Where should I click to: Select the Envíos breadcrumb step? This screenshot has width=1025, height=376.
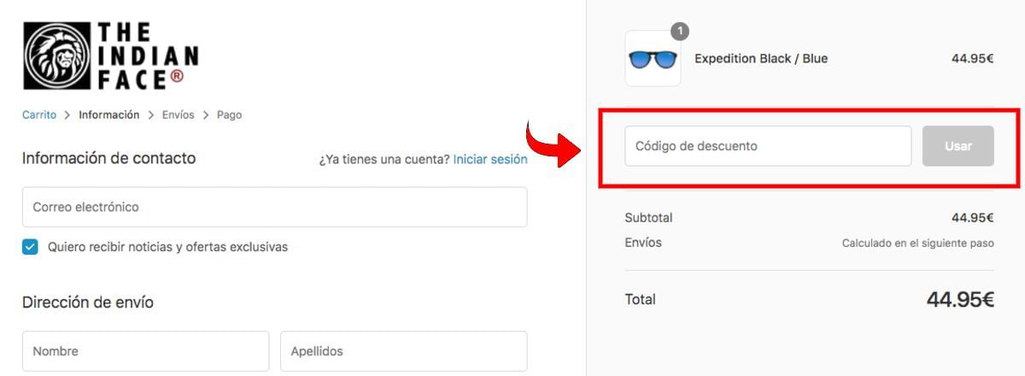(179, 115)
